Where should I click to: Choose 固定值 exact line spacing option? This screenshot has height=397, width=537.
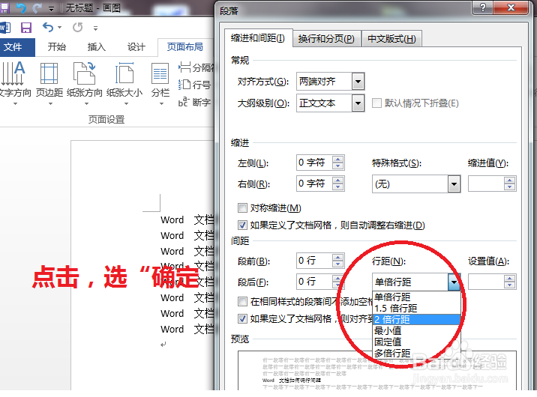(416, 342)
